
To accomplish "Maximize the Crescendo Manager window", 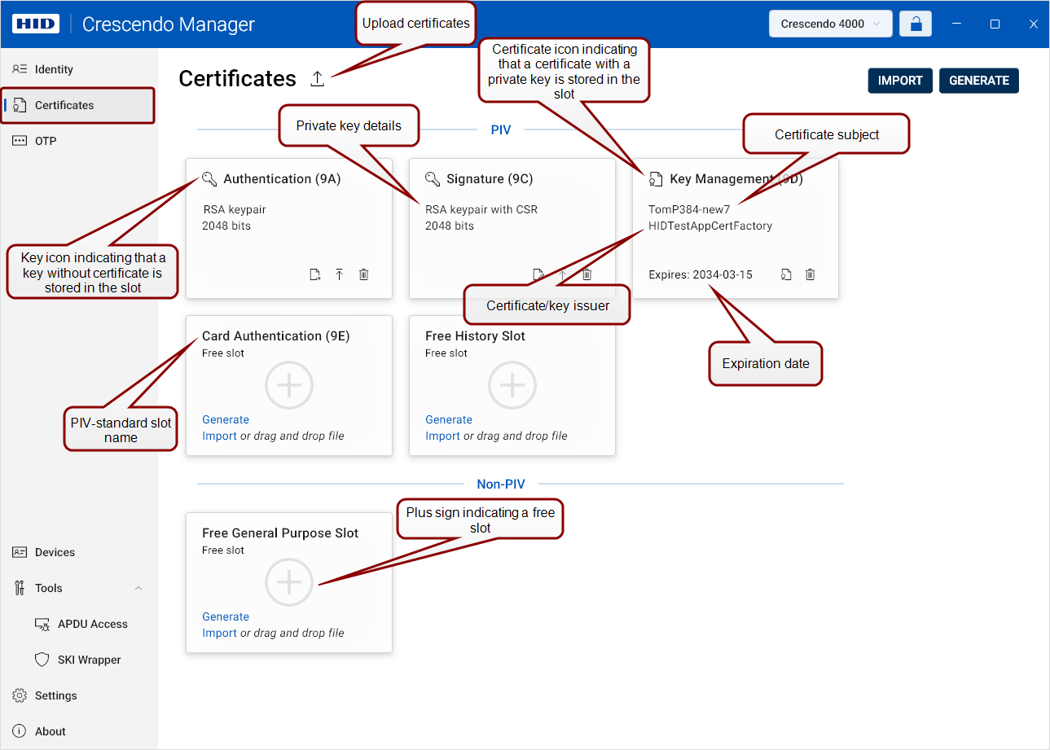I will pyautogui.click(x=995, y=24).
